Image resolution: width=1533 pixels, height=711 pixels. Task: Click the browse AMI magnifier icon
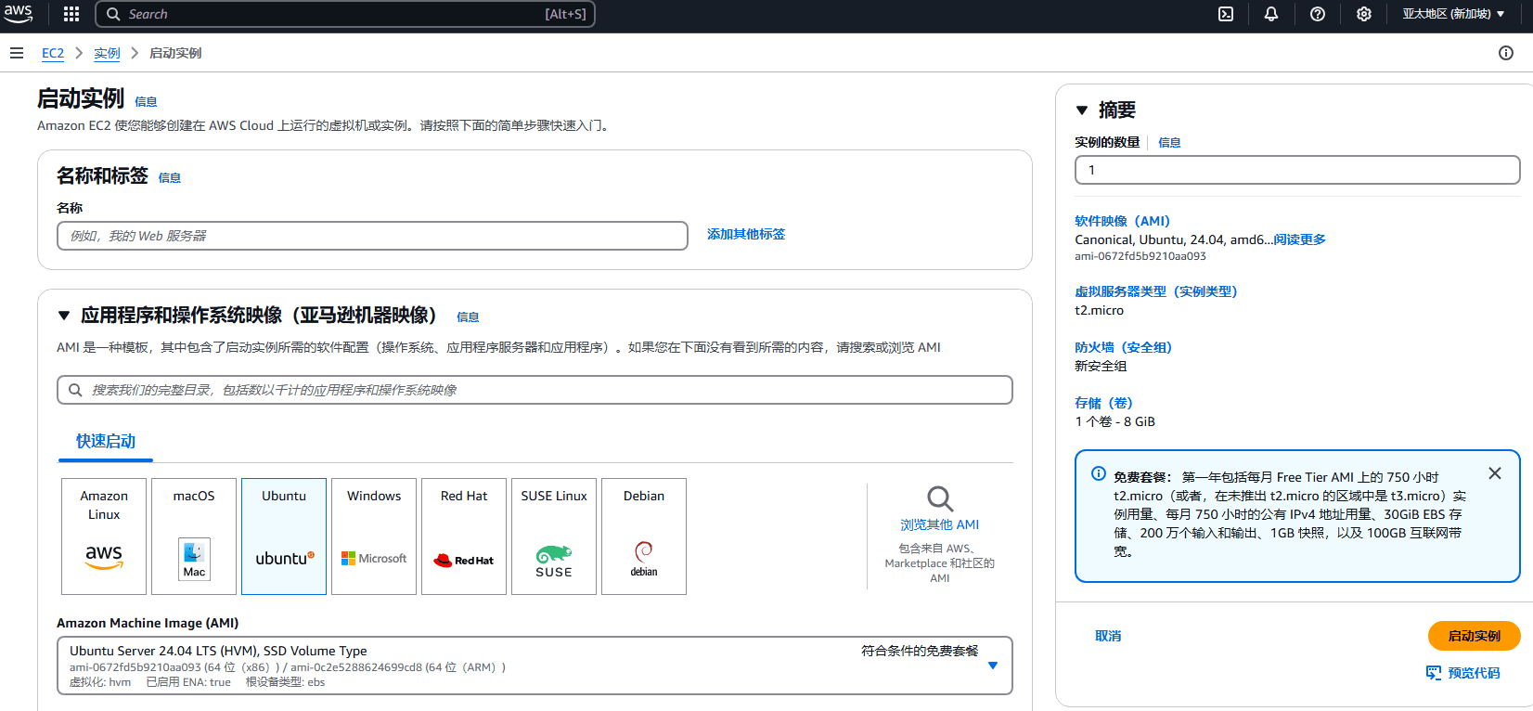coord(940,498)
